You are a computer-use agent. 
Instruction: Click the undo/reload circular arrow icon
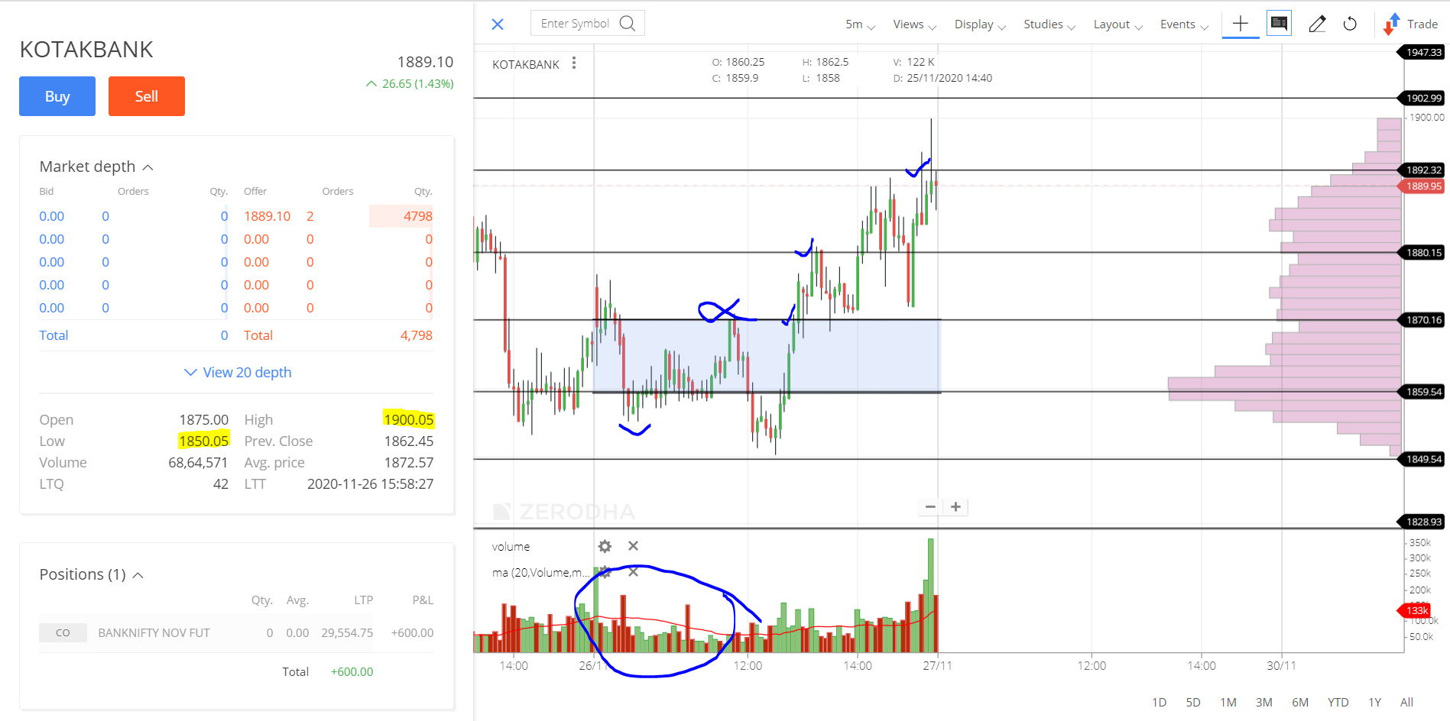point(1350,24)
